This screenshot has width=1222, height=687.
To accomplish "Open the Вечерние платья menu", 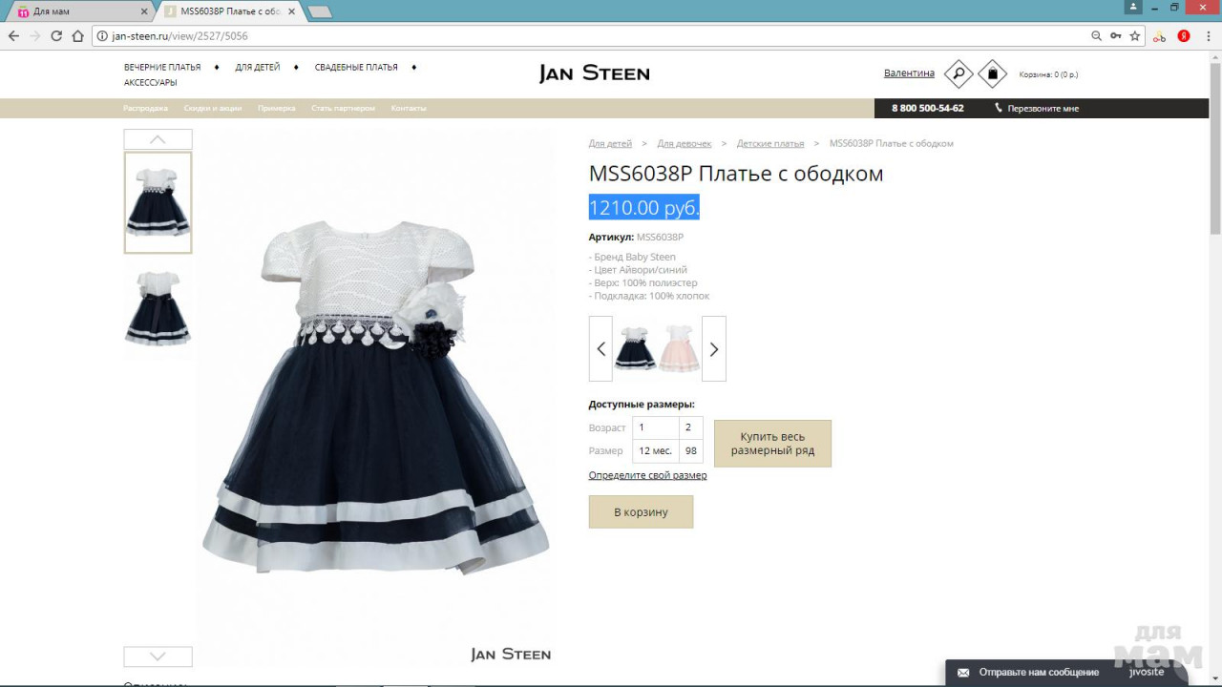I will 162,68.
